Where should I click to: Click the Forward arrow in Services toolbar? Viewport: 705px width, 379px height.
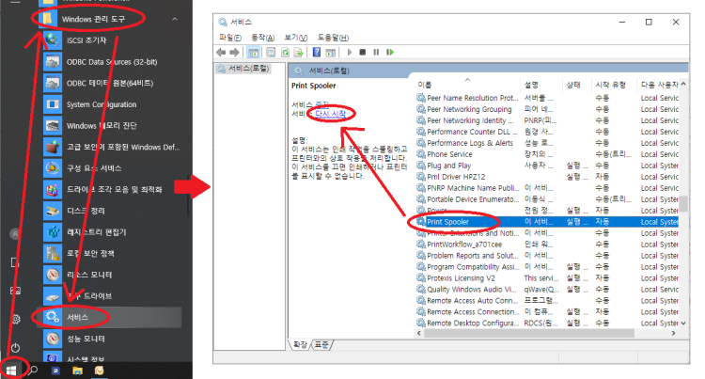[234, 53]
